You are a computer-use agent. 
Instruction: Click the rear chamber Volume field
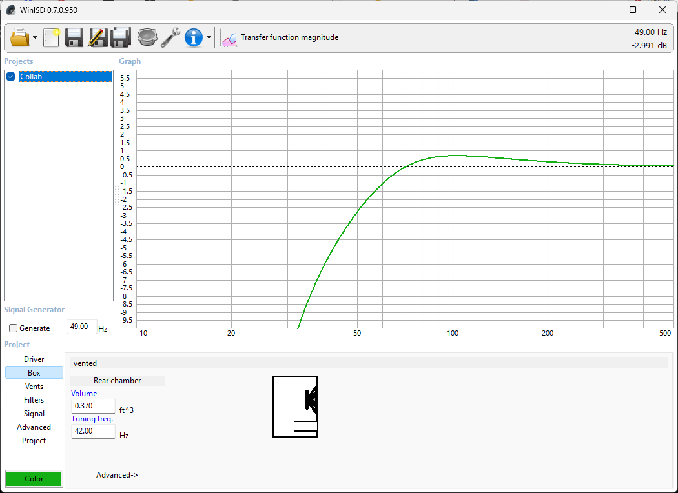93,406
